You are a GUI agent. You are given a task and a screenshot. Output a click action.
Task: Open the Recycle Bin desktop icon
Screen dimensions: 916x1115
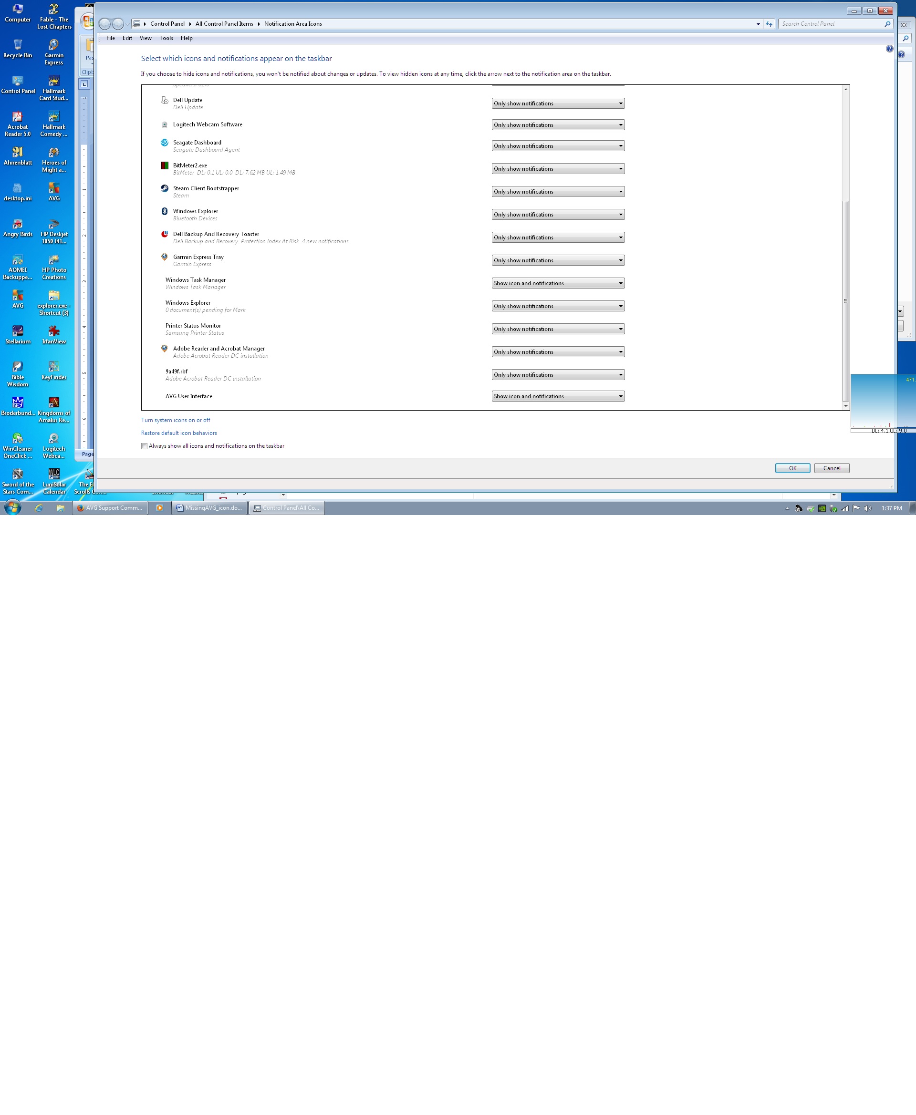tap(17, 49)
